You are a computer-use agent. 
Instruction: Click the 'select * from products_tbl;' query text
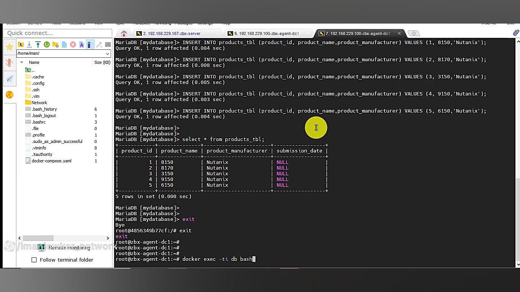pyautogui.click(x=223, y=140)
